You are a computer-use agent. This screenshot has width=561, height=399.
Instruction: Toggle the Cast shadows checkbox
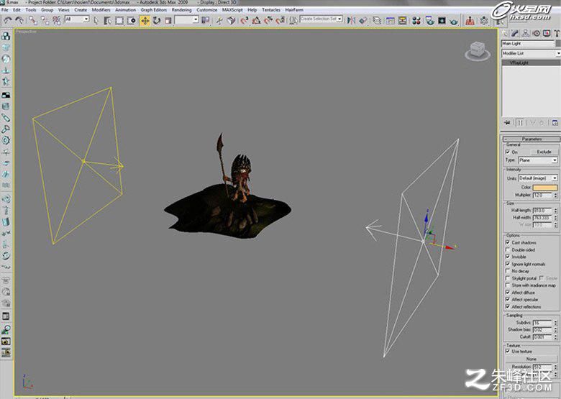pos(507,242)
